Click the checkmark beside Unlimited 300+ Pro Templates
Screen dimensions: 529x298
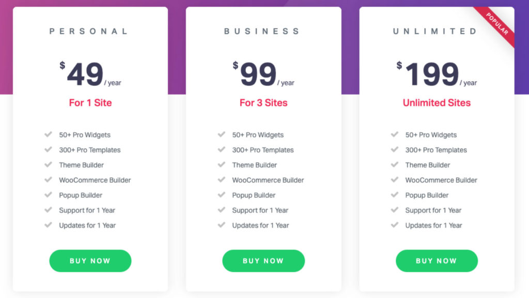[394, 150]
